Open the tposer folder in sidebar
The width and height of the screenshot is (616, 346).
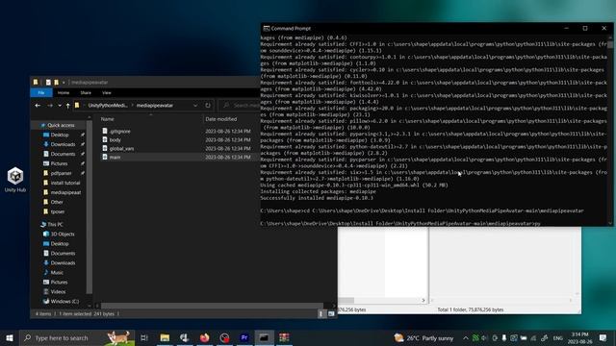[58, 211]
